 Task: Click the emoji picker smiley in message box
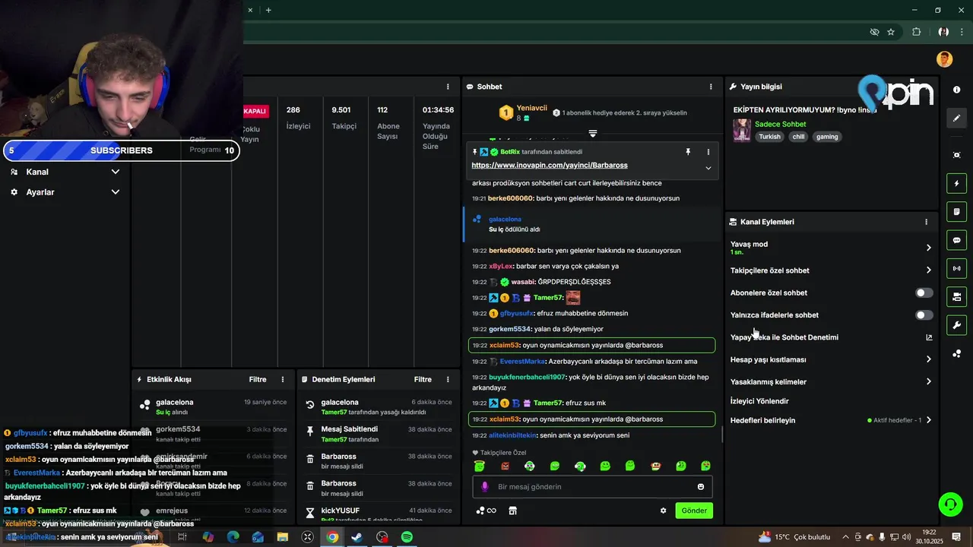(701, 487)
